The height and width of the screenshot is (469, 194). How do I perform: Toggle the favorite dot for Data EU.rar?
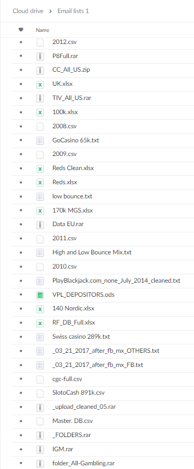click(x=20, y=225)
